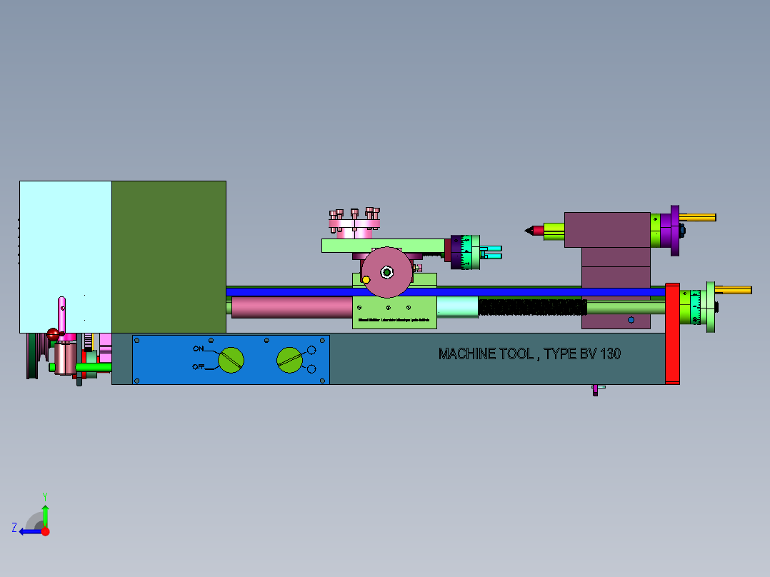
Task: Select the mauve tailstock body
Action: [607, 230]
